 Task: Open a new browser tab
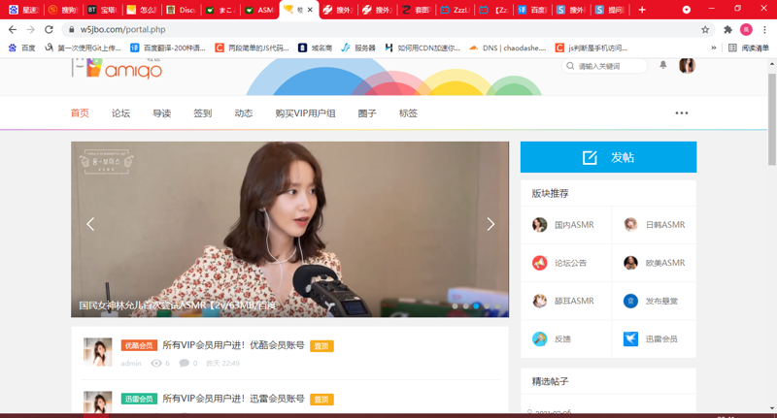642,10
